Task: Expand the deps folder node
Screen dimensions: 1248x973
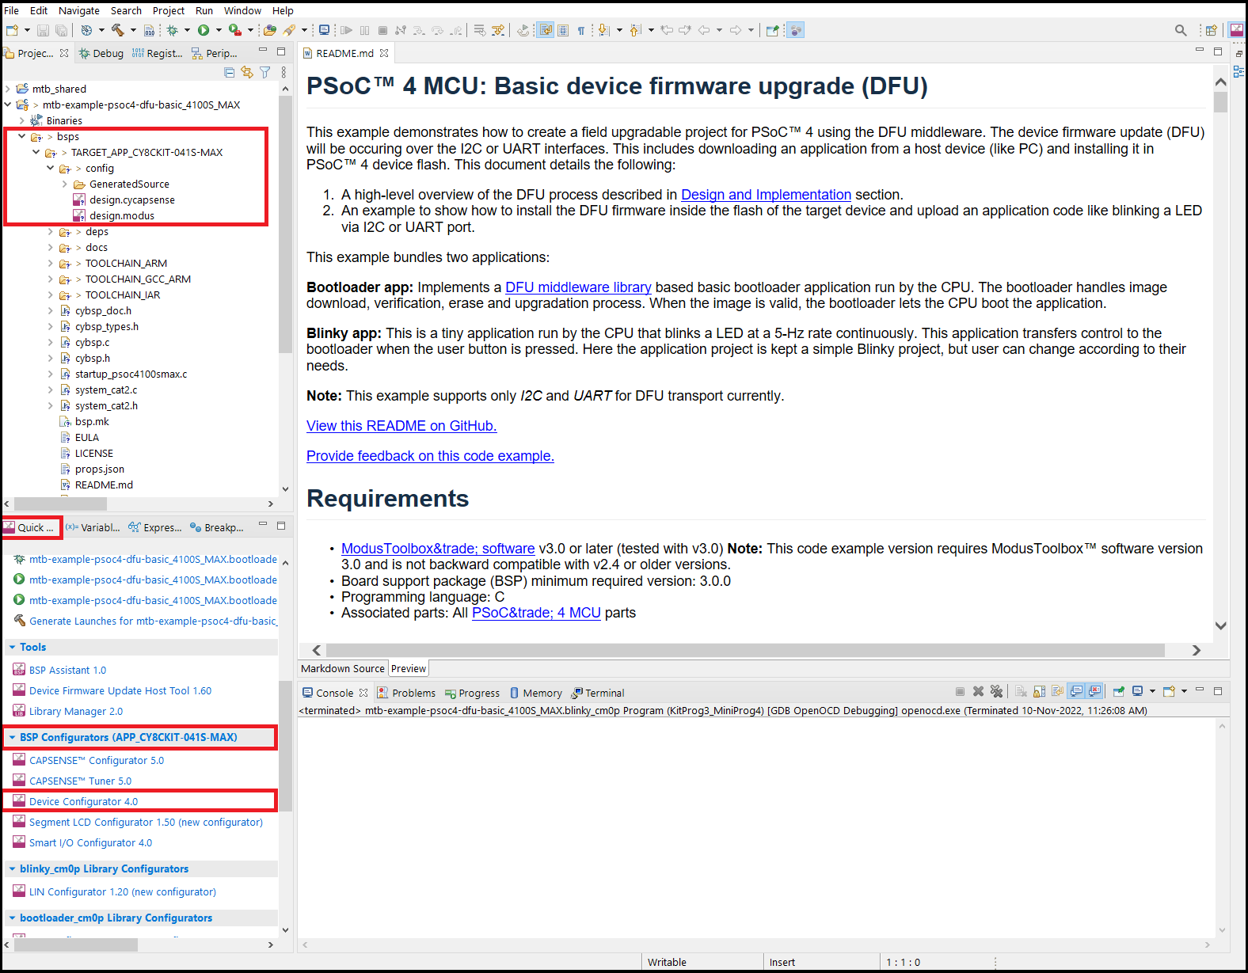Action: (51, 231)
